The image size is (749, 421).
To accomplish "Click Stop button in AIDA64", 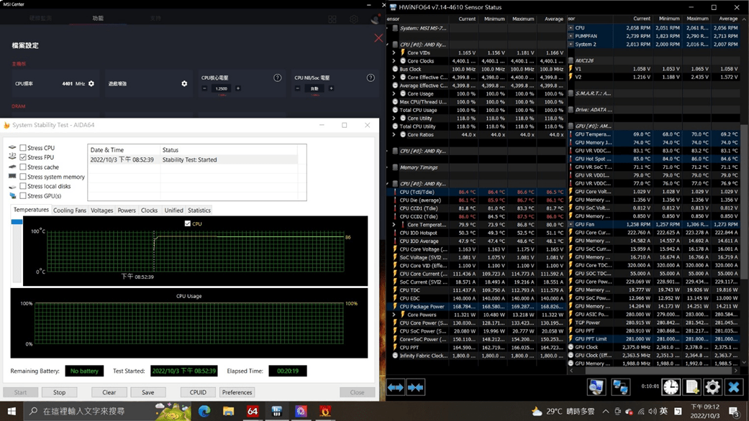I will point(59,392).
